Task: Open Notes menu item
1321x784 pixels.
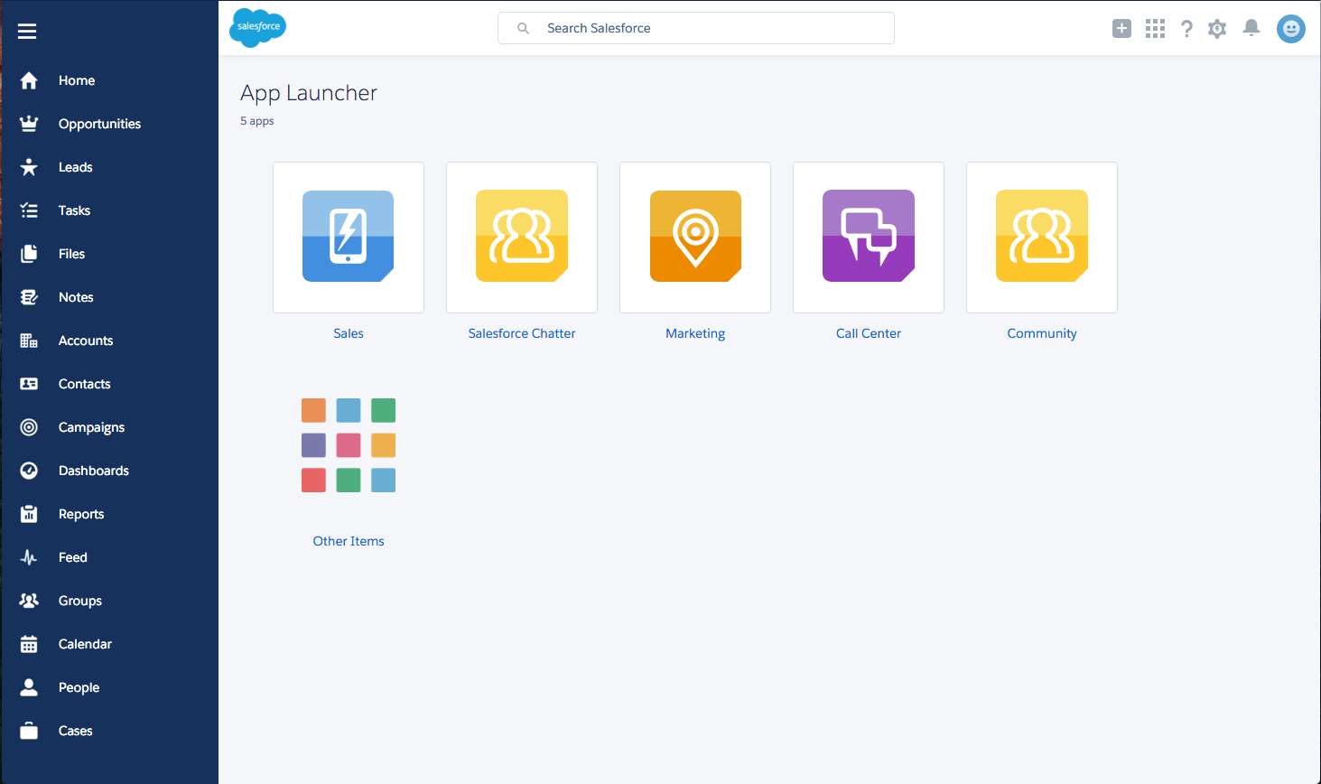Action: (x=76, y=297)
